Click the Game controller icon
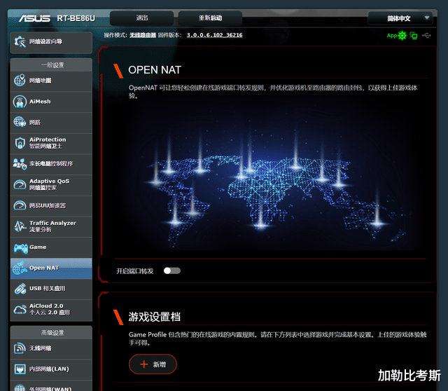 click(20, 248)
